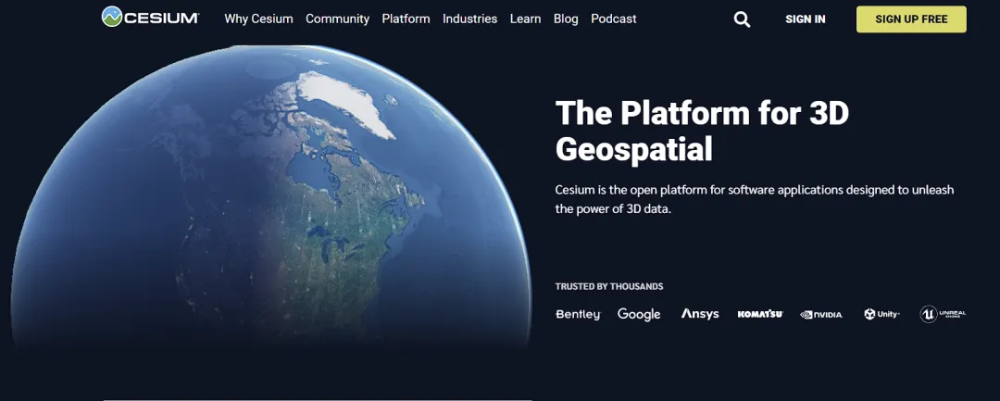Open the Learn menu

(x=526, y=19)
